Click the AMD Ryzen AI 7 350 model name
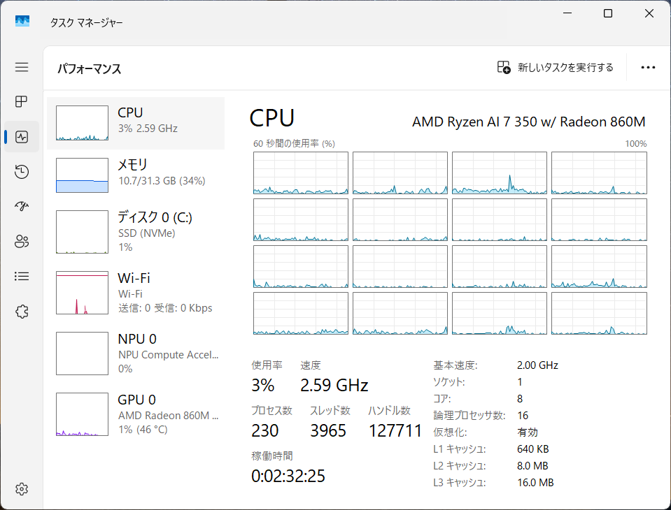 528,122
